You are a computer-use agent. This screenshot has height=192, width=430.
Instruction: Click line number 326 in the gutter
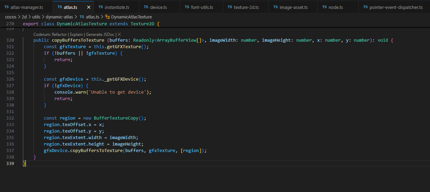[10, 79]
